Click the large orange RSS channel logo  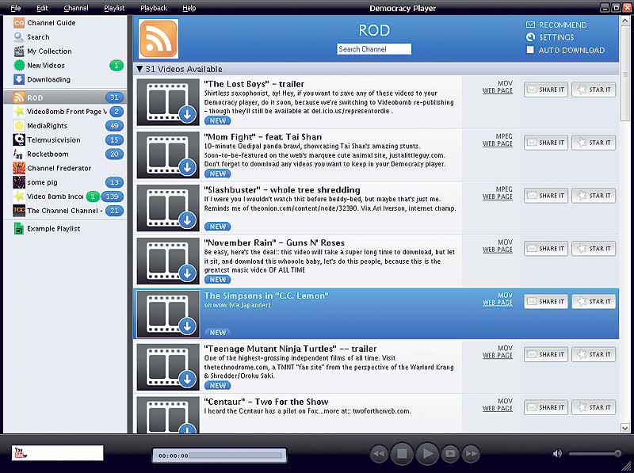[158, 39]
